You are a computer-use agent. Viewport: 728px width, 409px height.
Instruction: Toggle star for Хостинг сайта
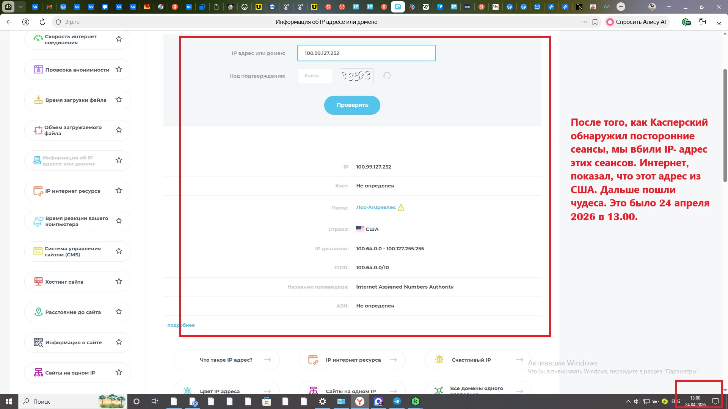tap(119, 281)
